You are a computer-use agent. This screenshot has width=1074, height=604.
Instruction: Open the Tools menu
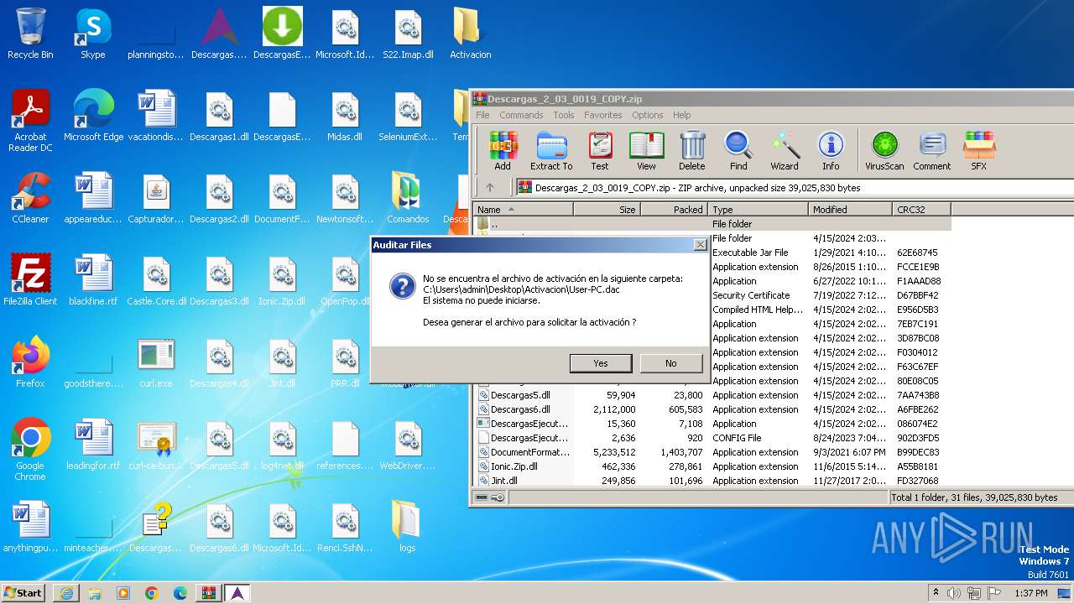pyautogui.click(x=564, y=115)
